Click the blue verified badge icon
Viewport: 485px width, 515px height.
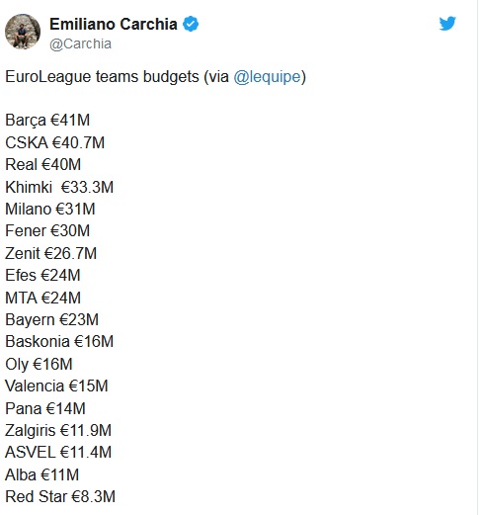coord(191,24)
